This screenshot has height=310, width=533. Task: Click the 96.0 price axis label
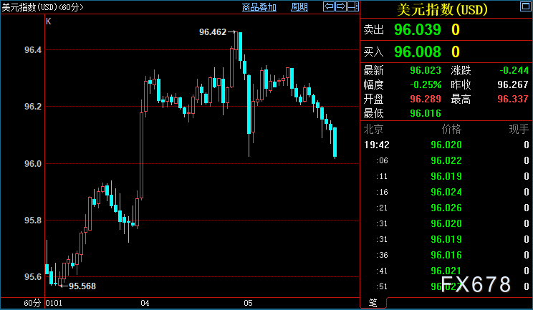tap(33, 164)
